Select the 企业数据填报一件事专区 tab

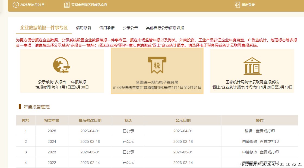(x=44, y=28)
